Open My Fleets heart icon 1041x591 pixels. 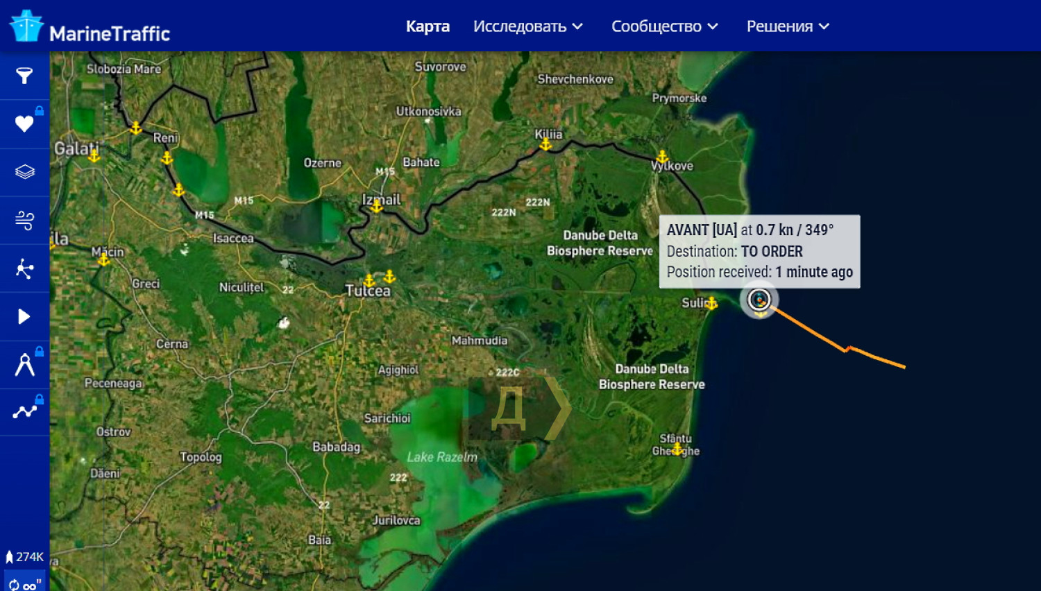click(x=24, y=124)
